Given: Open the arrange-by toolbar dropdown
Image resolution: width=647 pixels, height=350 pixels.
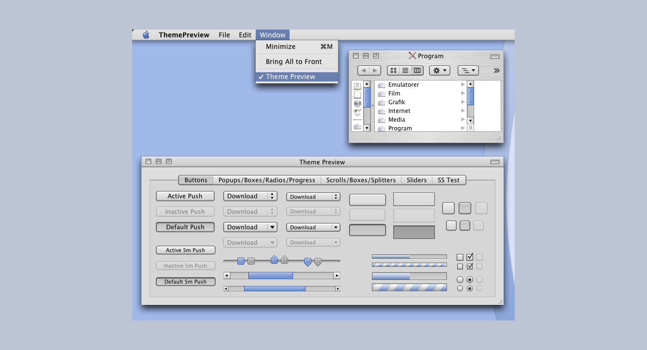Looking at the screenshot, I should (x=468, y=70).
